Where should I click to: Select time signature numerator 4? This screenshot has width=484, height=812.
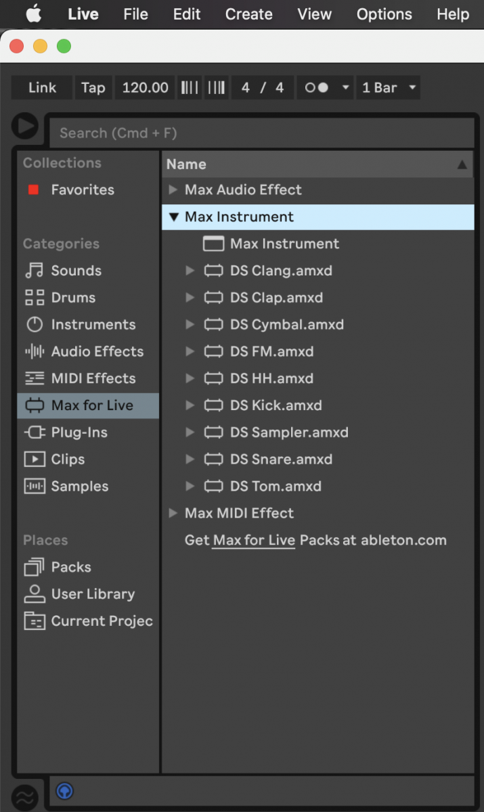click(x=246, y=87)
